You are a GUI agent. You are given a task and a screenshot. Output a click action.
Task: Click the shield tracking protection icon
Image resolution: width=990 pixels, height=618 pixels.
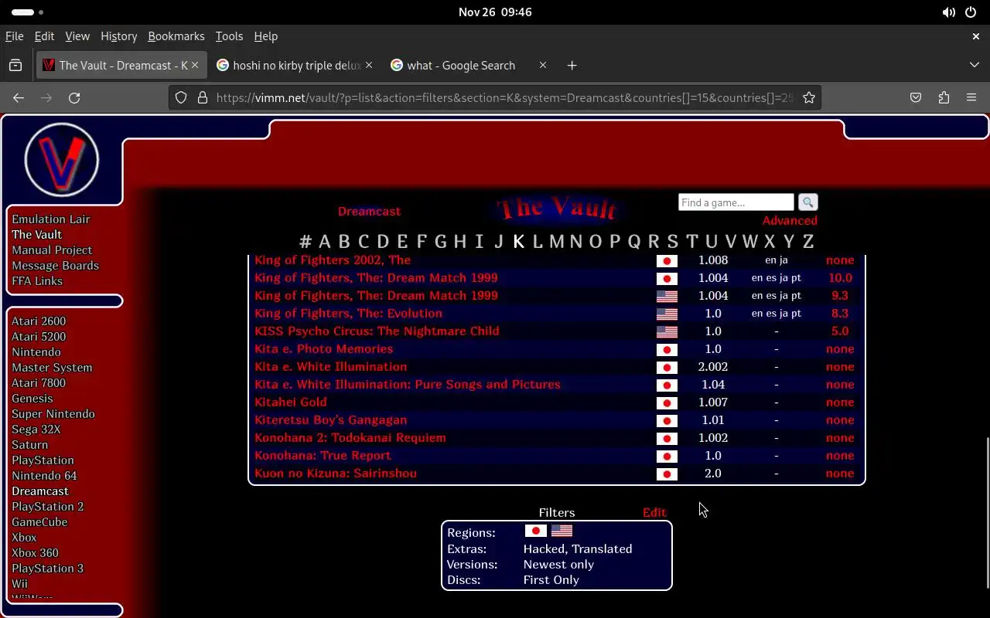coord(181,97)
